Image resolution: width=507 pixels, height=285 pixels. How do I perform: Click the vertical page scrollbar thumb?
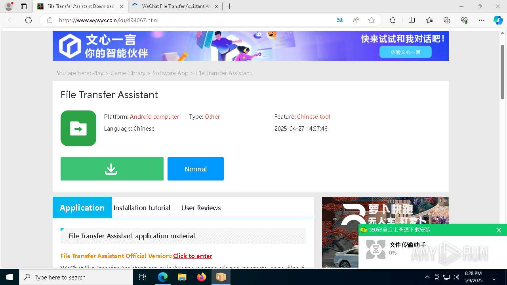click(502, 71)
